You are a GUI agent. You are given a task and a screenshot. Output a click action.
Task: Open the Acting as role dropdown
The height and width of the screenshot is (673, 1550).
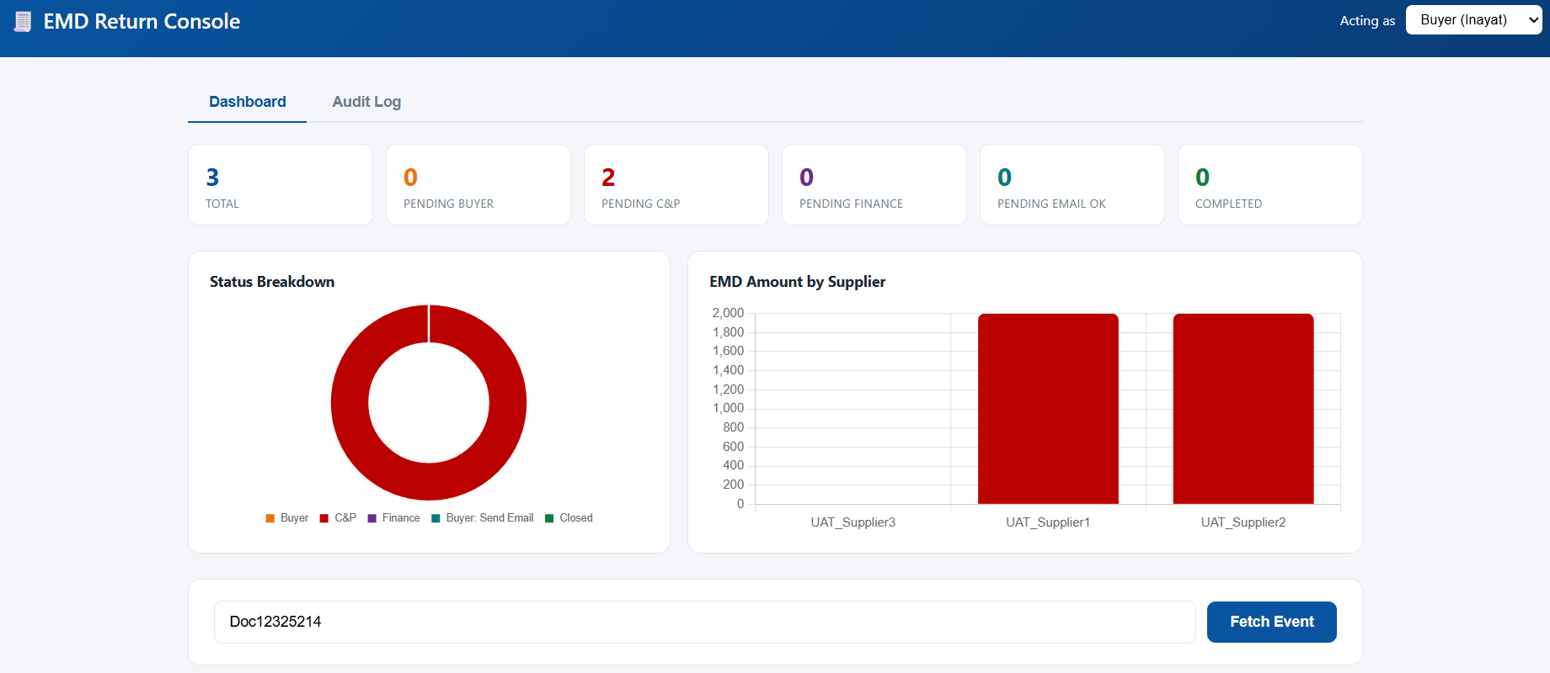1473,20
